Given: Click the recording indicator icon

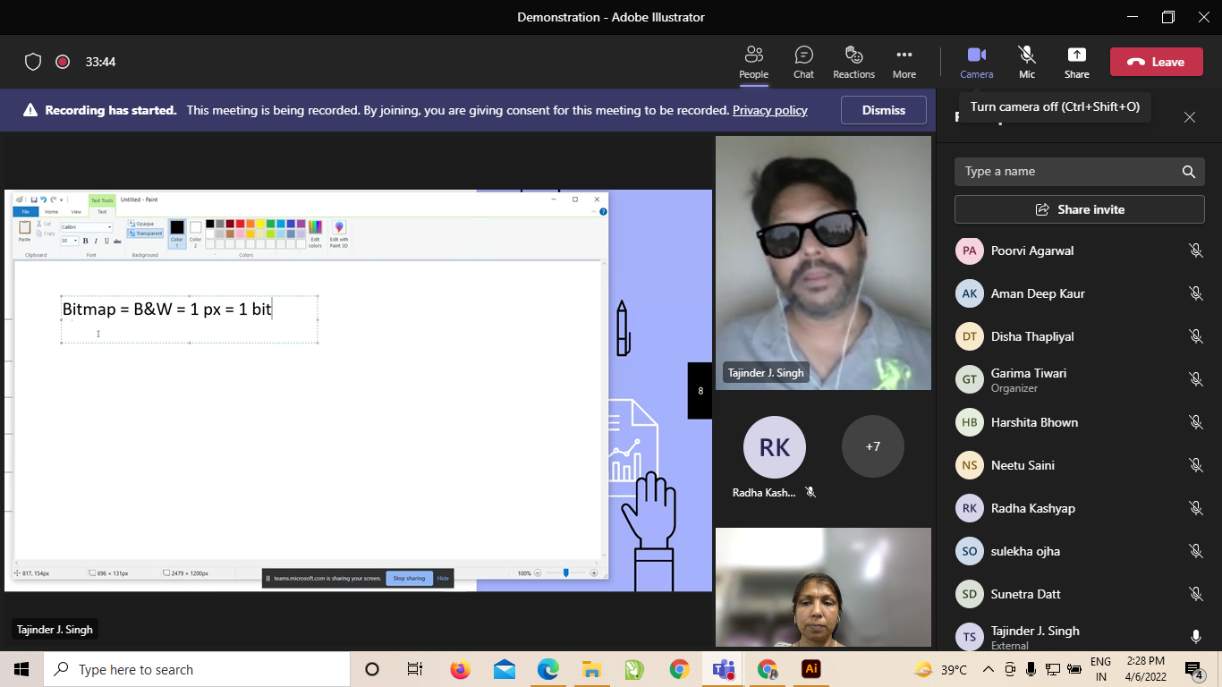Looking at the screenshot, I should [63, 62].
